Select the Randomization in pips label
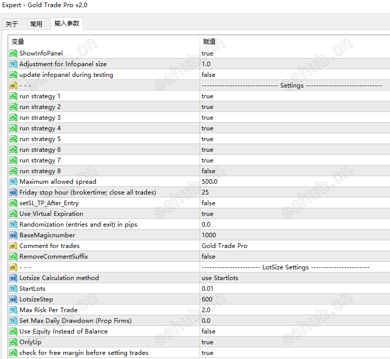Screen dimensions: 390x359 [x=78, y=225]
